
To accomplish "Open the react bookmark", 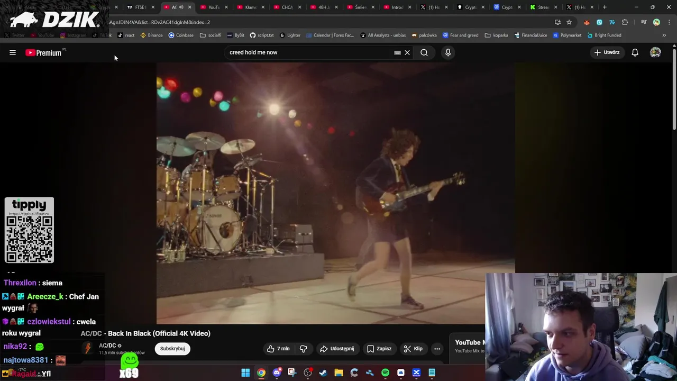I will [x=126, y=35].
